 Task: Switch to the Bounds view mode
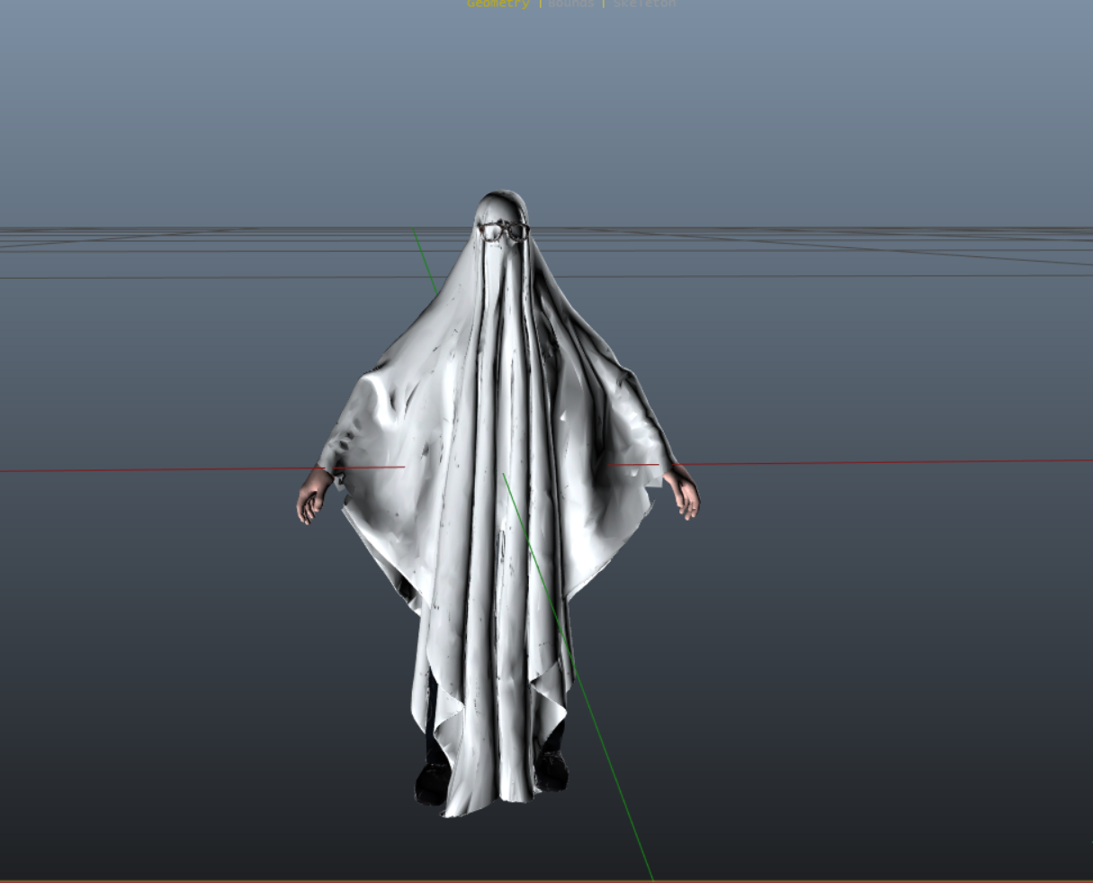pyautogui.click(x=570, y=4)
